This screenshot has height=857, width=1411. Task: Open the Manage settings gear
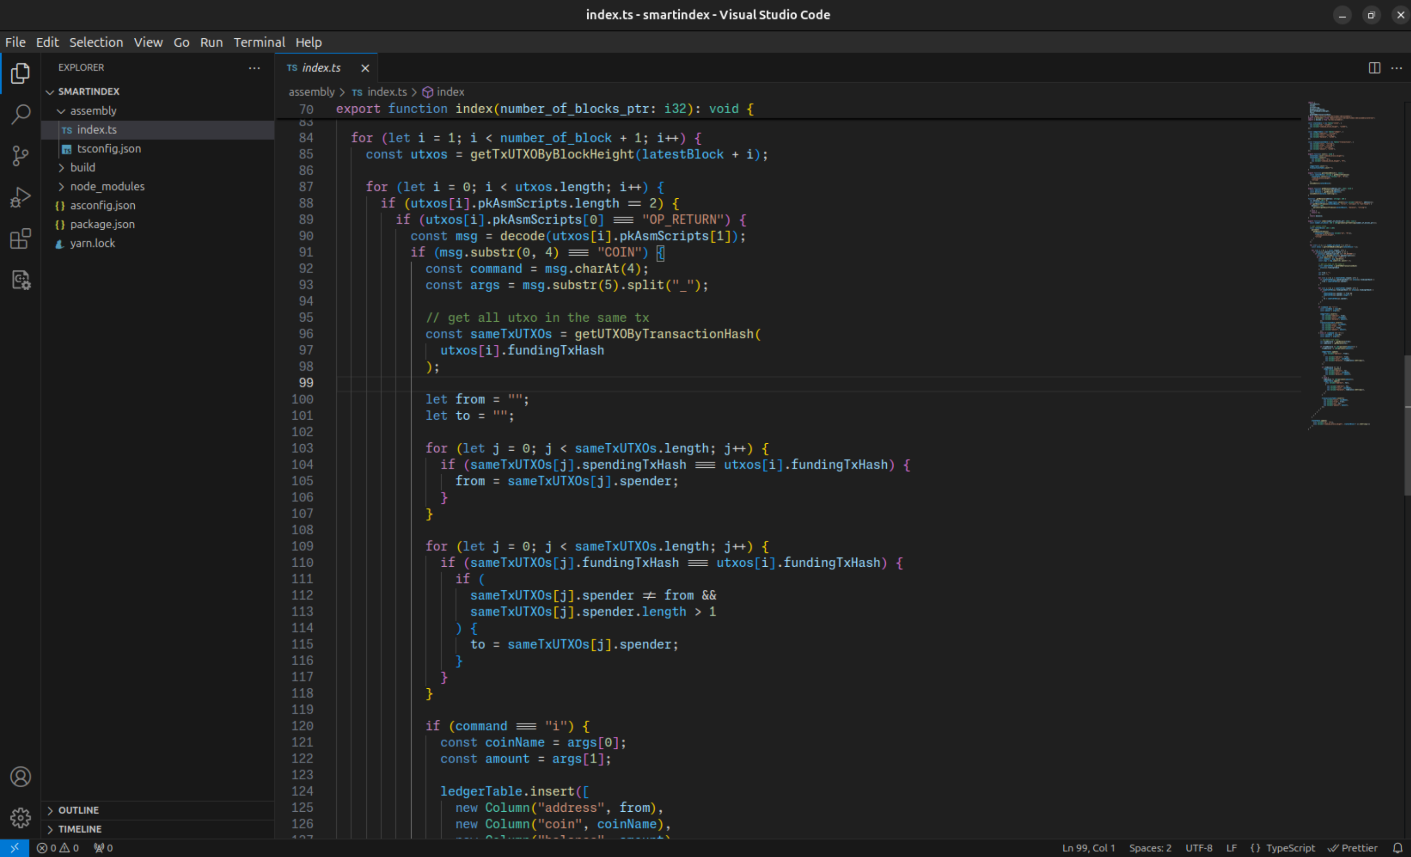pyautogui.click(x=21, y=818)
